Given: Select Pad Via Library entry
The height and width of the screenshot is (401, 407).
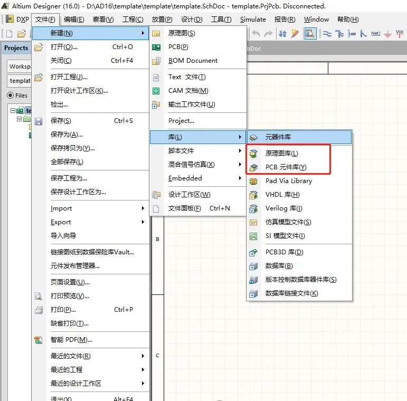Looking at the screenshot, I should (299, 181).
